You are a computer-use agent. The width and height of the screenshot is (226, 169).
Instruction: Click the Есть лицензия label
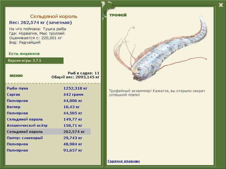tap(24, 54)
